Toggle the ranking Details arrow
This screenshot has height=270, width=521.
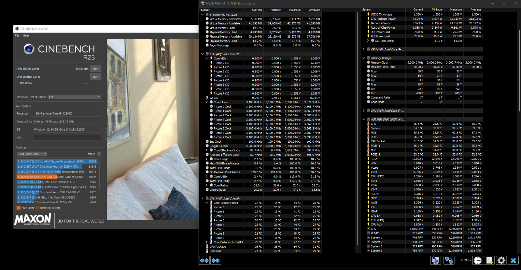(99, 154)
